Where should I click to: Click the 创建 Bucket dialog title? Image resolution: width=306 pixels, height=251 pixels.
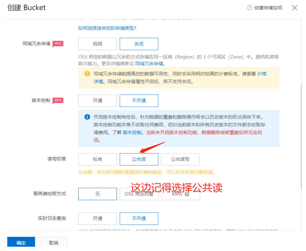[x=26, y=8]
